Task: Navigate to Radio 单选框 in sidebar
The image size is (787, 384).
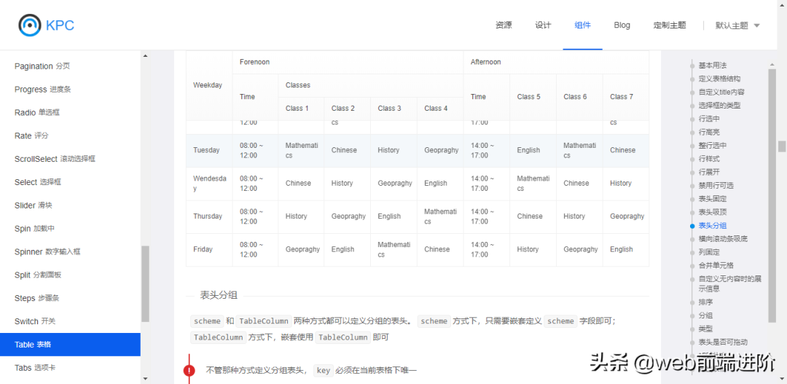Action: tap(37, 113)
